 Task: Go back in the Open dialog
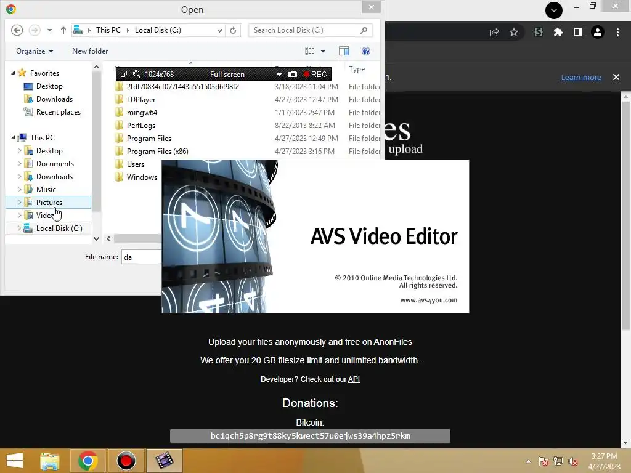coord(17,30)
